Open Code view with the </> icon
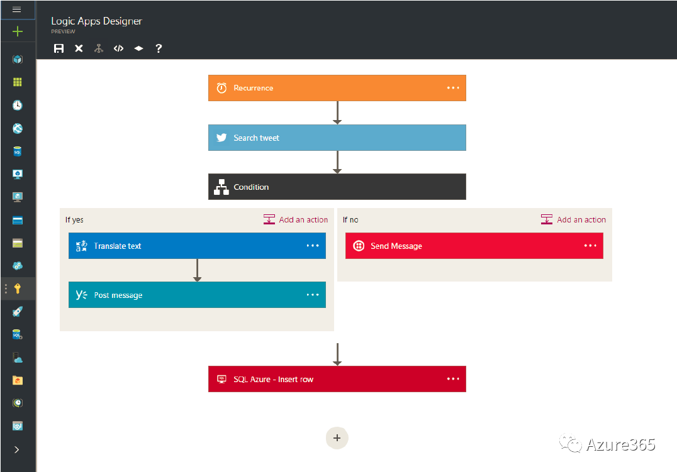The width and height of the screenshot is (677, 472). pos(118,48)
